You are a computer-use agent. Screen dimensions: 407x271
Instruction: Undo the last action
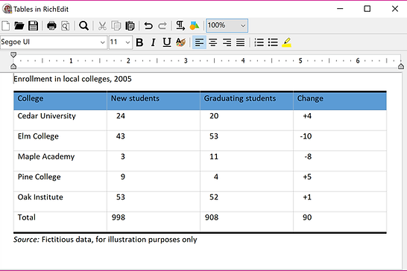[148, 25]
